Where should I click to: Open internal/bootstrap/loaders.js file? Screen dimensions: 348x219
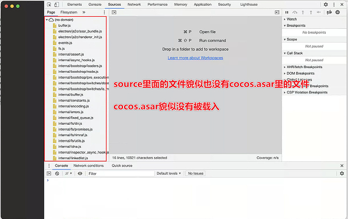80,66
